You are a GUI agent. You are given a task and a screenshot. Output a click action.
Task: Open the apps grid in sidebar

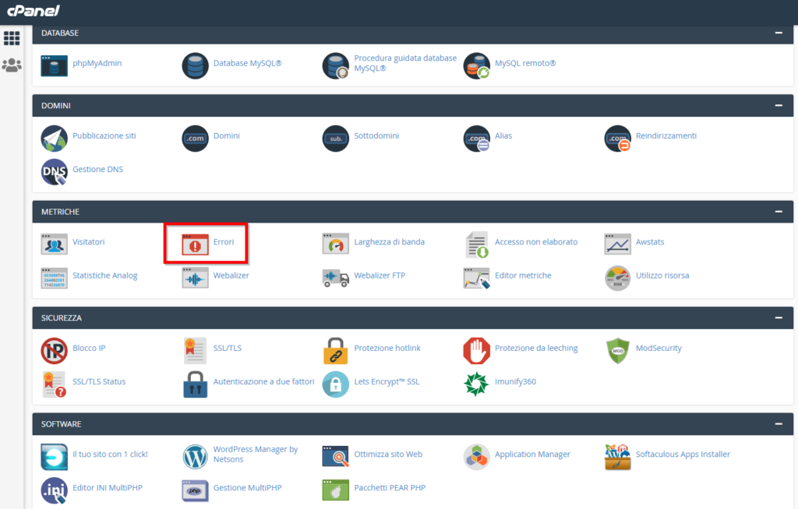pos(12,38)
